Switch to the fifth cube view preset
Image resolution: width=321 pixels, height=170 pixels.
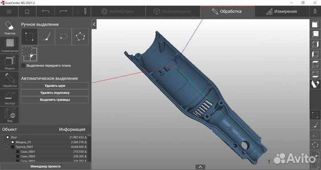pos(315,64)
